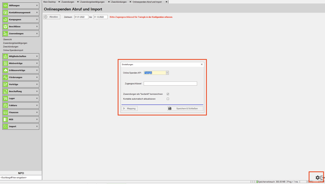Enable Kontakte automatisch aktualisieren checkbox

[x=168, y=99]
